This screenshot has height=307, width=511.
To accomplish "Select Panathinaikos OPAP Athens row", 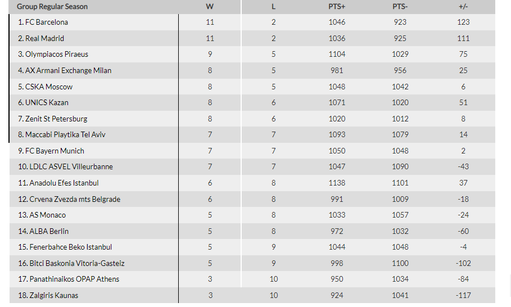I will pos(252,279).
